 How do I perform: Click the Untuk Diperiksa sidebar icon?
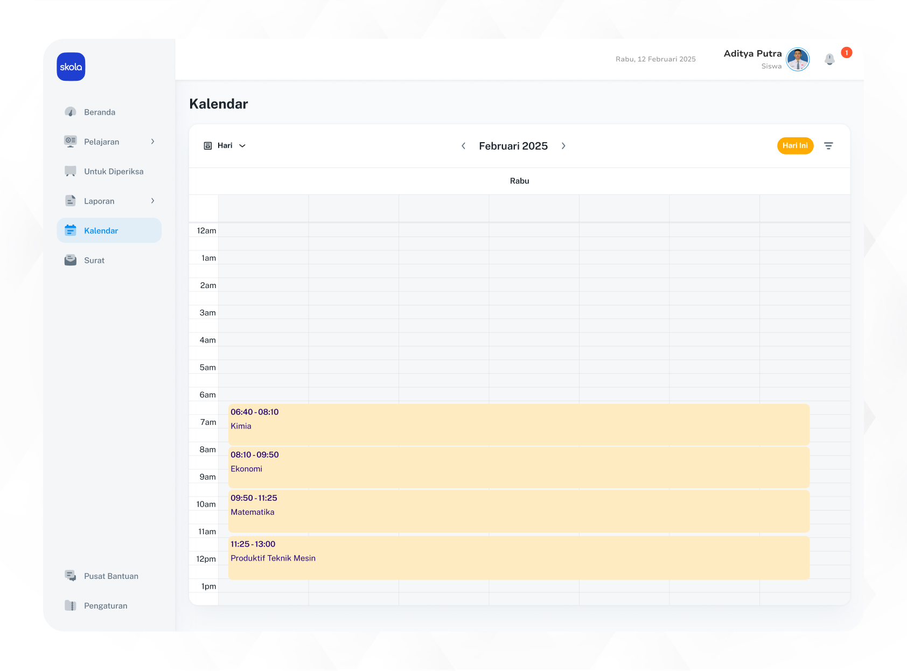(71, 171)
